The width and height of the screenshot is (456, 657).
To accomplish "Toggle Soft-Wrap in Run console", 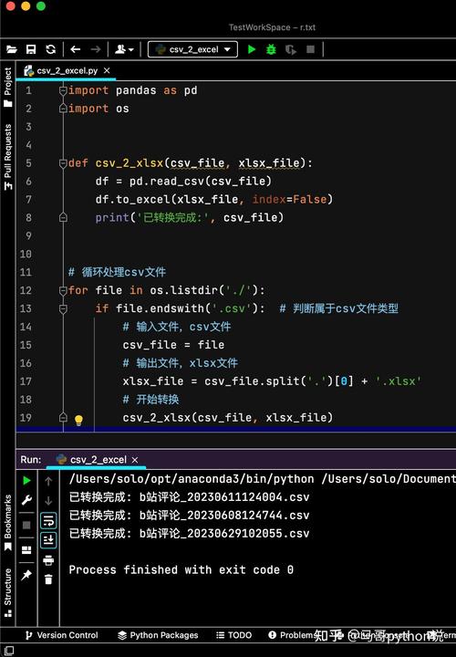I will coord(48,520).
